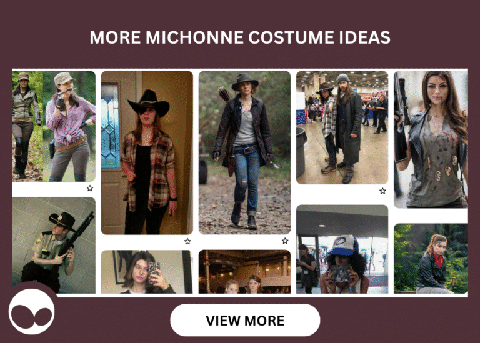This screenshot has width=480, height=343.
Task: Select the Rosita purple shirt photo
Action: pyautogui.click(x=69, y=126)
